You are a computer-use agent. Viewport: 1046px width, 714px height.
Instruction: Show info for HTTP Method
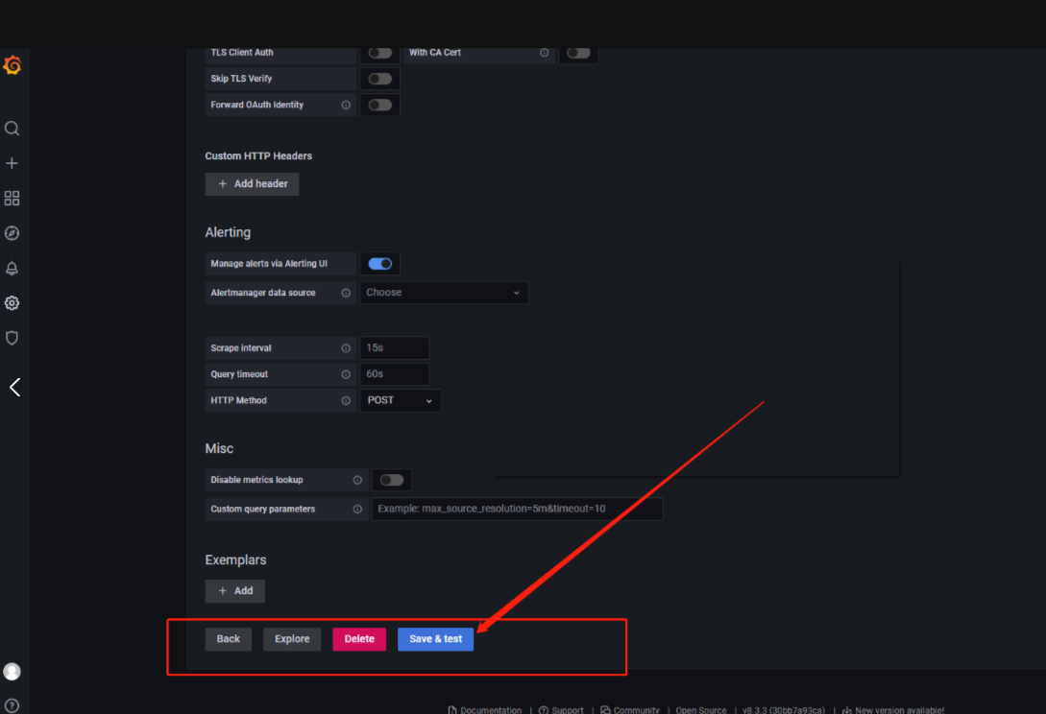[346, 401]
